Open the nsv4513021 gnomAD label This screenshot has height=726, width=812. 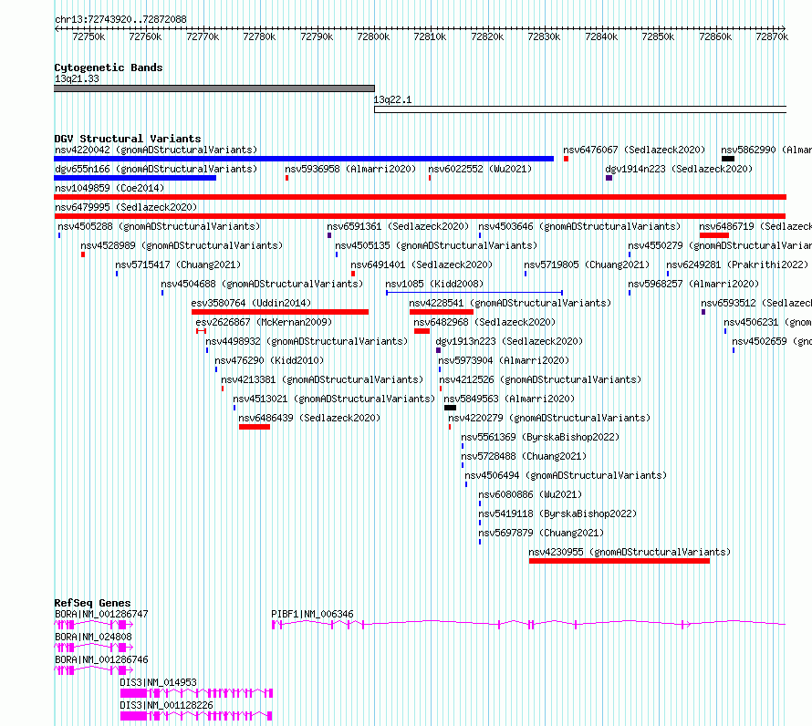(334, 399)
